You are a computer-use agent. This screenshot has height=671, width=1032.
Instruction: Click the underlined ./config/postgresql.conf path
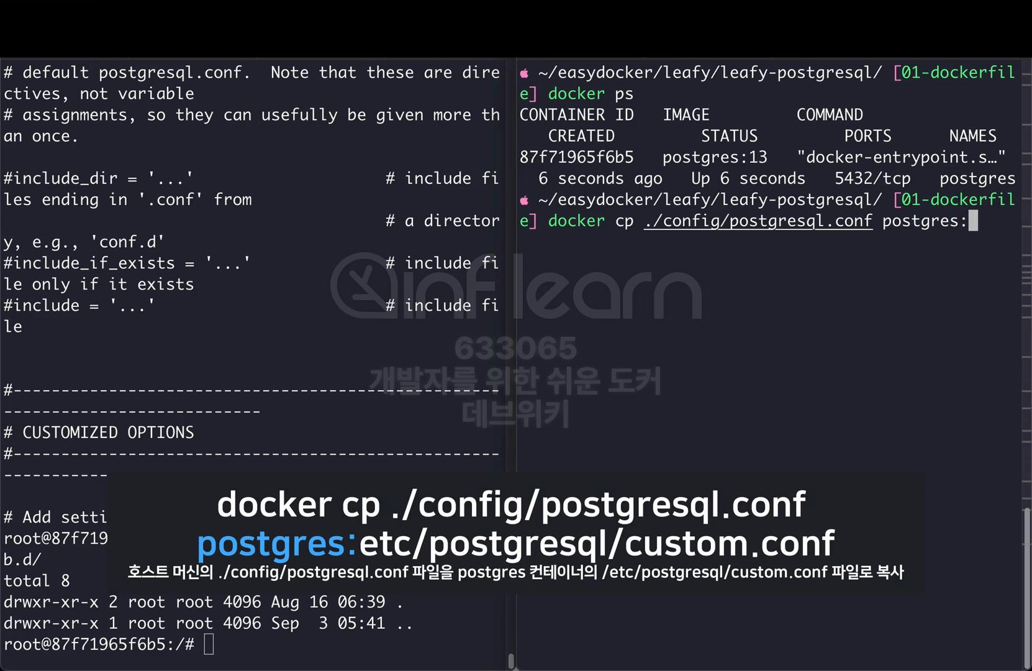point(758,221)
